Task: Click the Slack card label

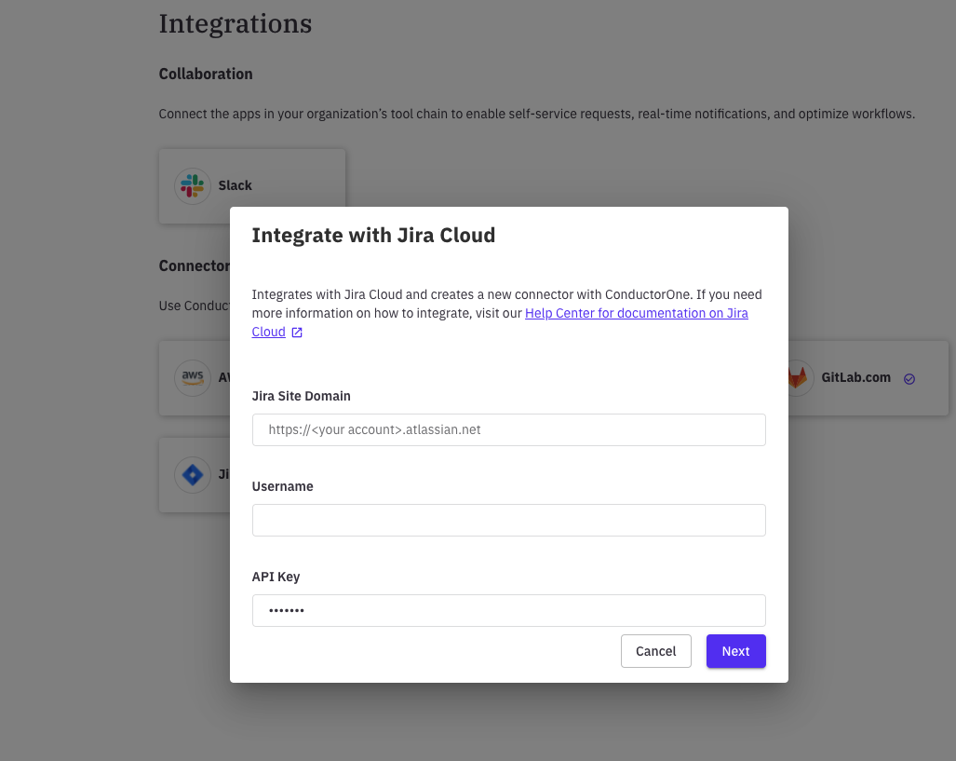Action: [235, 185]
